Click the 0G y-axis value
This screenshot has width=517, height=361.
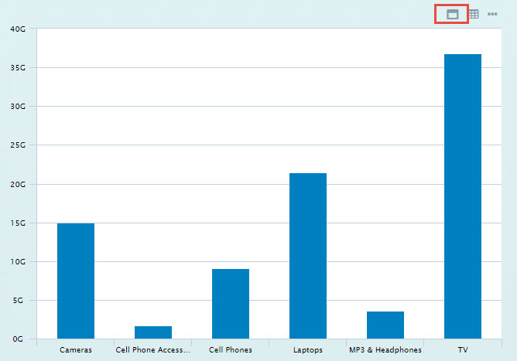pos(19,339)
